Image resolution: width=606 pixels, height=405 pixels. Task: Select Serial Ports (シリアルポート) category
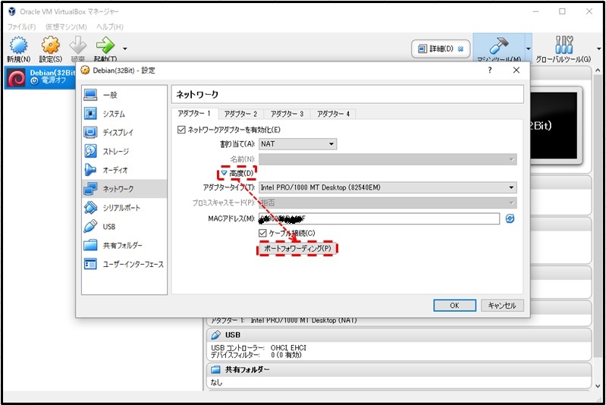tap(124, 208)
